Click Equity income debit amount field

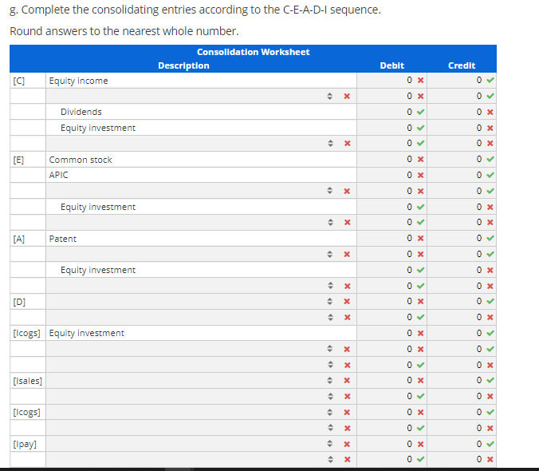(x=391, y=80)
